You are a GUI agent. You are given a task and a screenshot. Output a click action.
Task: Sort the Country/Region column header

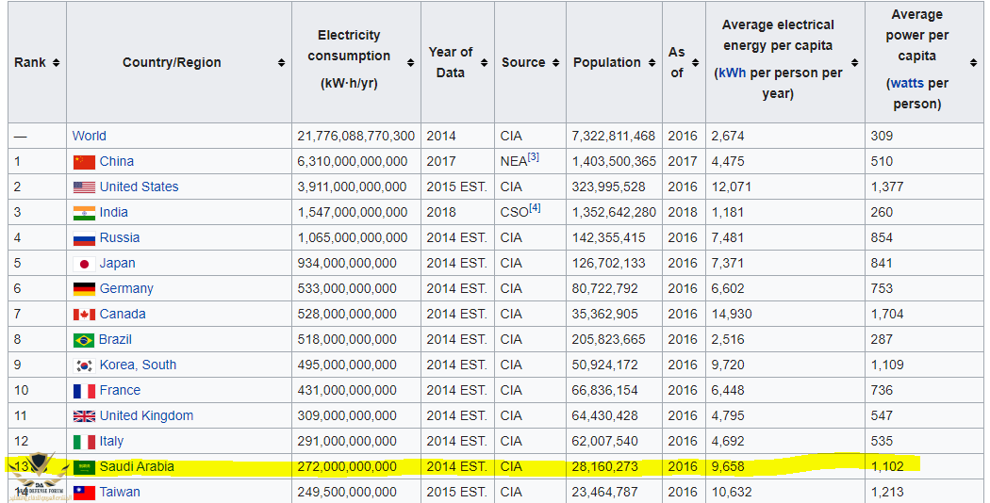click(x=281, y=63)
